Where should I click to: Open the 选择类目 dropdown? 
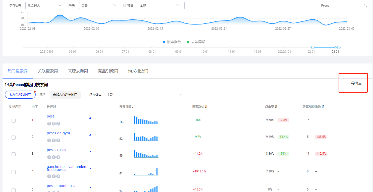coord(145,94)
